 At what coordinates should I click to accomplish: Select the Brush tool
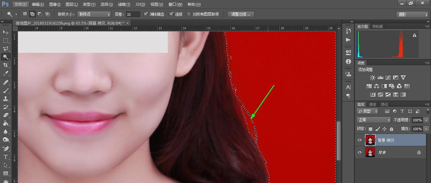(x=6, y=91)
